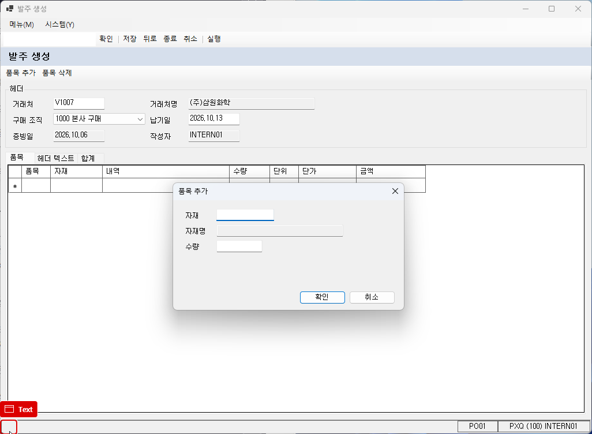Focus the command input box in toolbar
The image size is (592, 434).
[x=50, y=39]
